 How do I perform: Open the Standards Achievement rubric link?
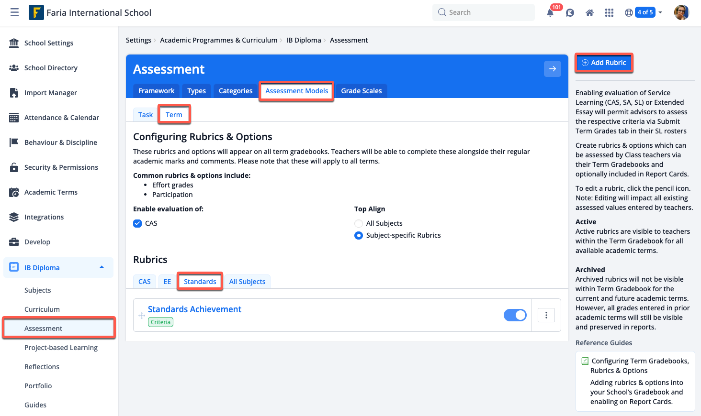click(194, 309)
